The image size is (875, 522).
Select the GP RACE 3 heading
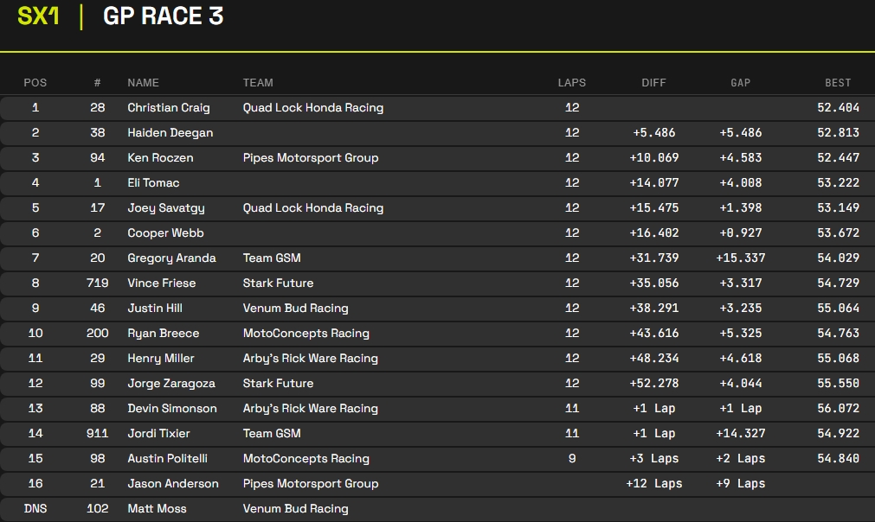coord(163,16)
